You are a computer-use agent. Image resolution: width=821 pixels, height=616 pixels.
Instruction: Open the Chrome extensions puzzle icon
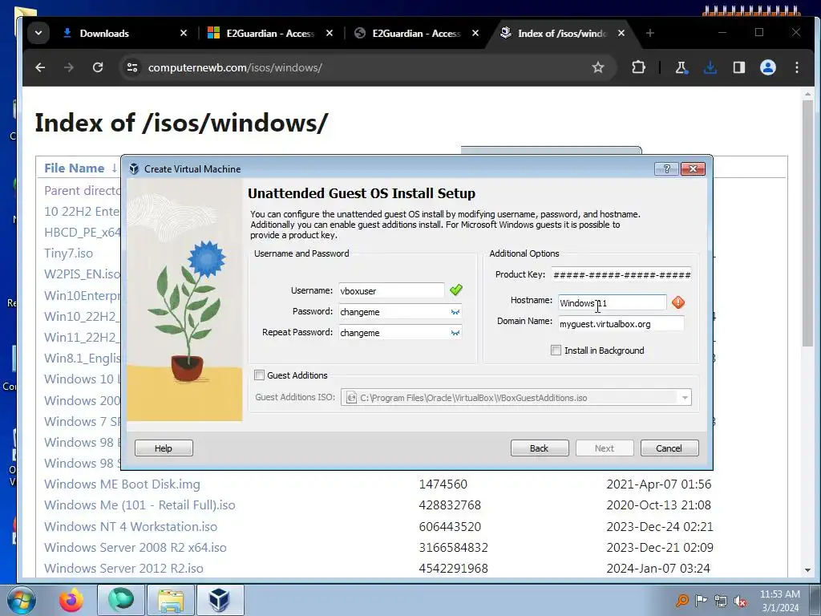tap(638, 67)
